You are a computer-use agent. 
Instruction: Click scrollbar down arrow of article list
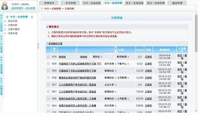click(x=196, y=111)
